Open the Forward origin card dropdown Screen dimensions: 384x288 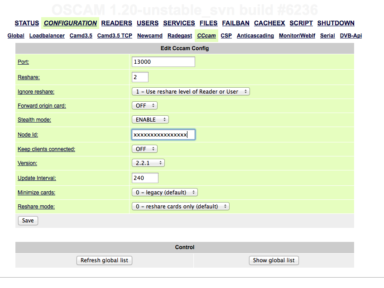144,106
